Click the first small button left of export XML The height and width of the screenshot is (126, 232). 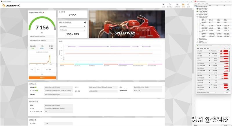pos(32,70)
